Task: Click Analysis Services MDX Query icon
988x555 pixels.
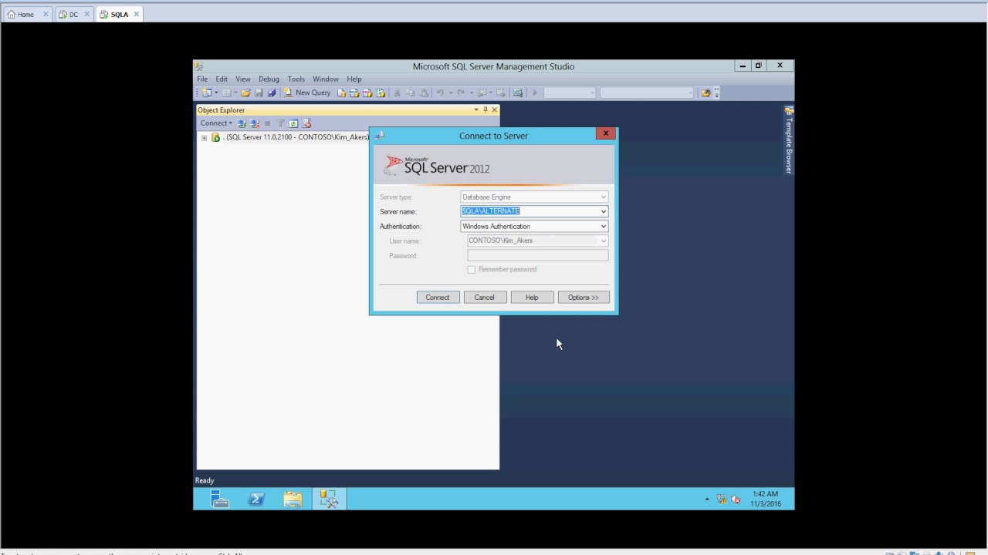Action: (354, 92)
